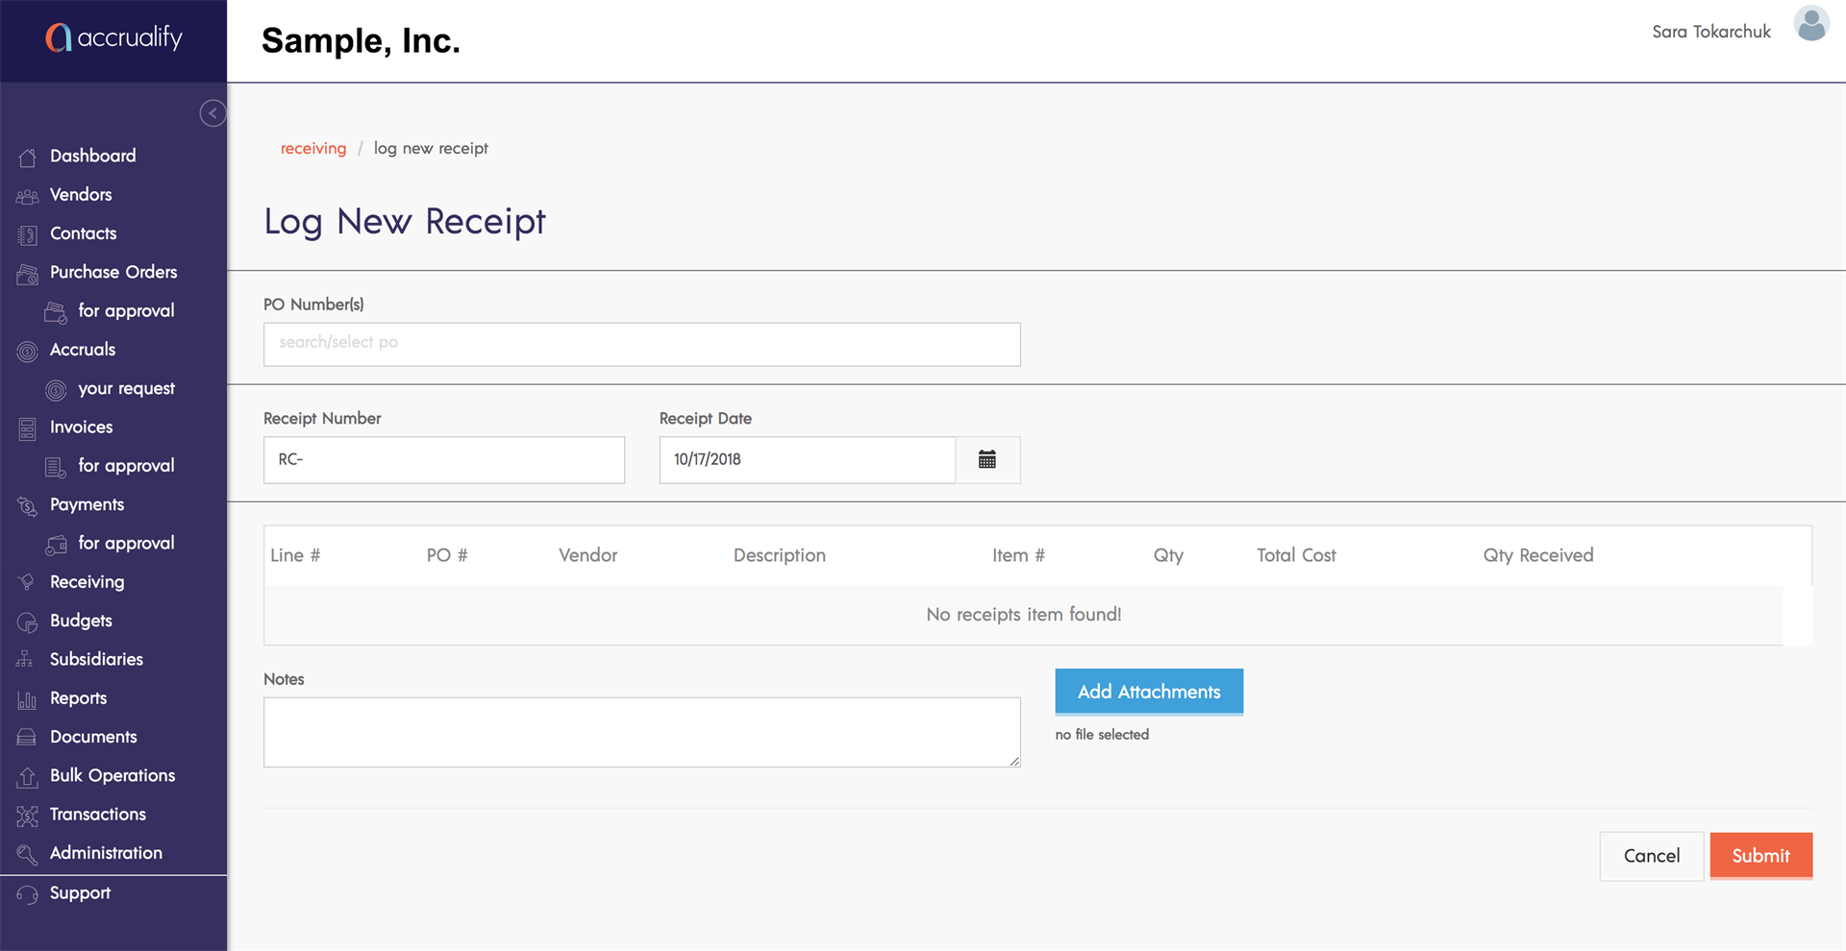Viewport: 1846px width, 951px height.
Task: Open Invoices menu item
Action: pos(82,427)
